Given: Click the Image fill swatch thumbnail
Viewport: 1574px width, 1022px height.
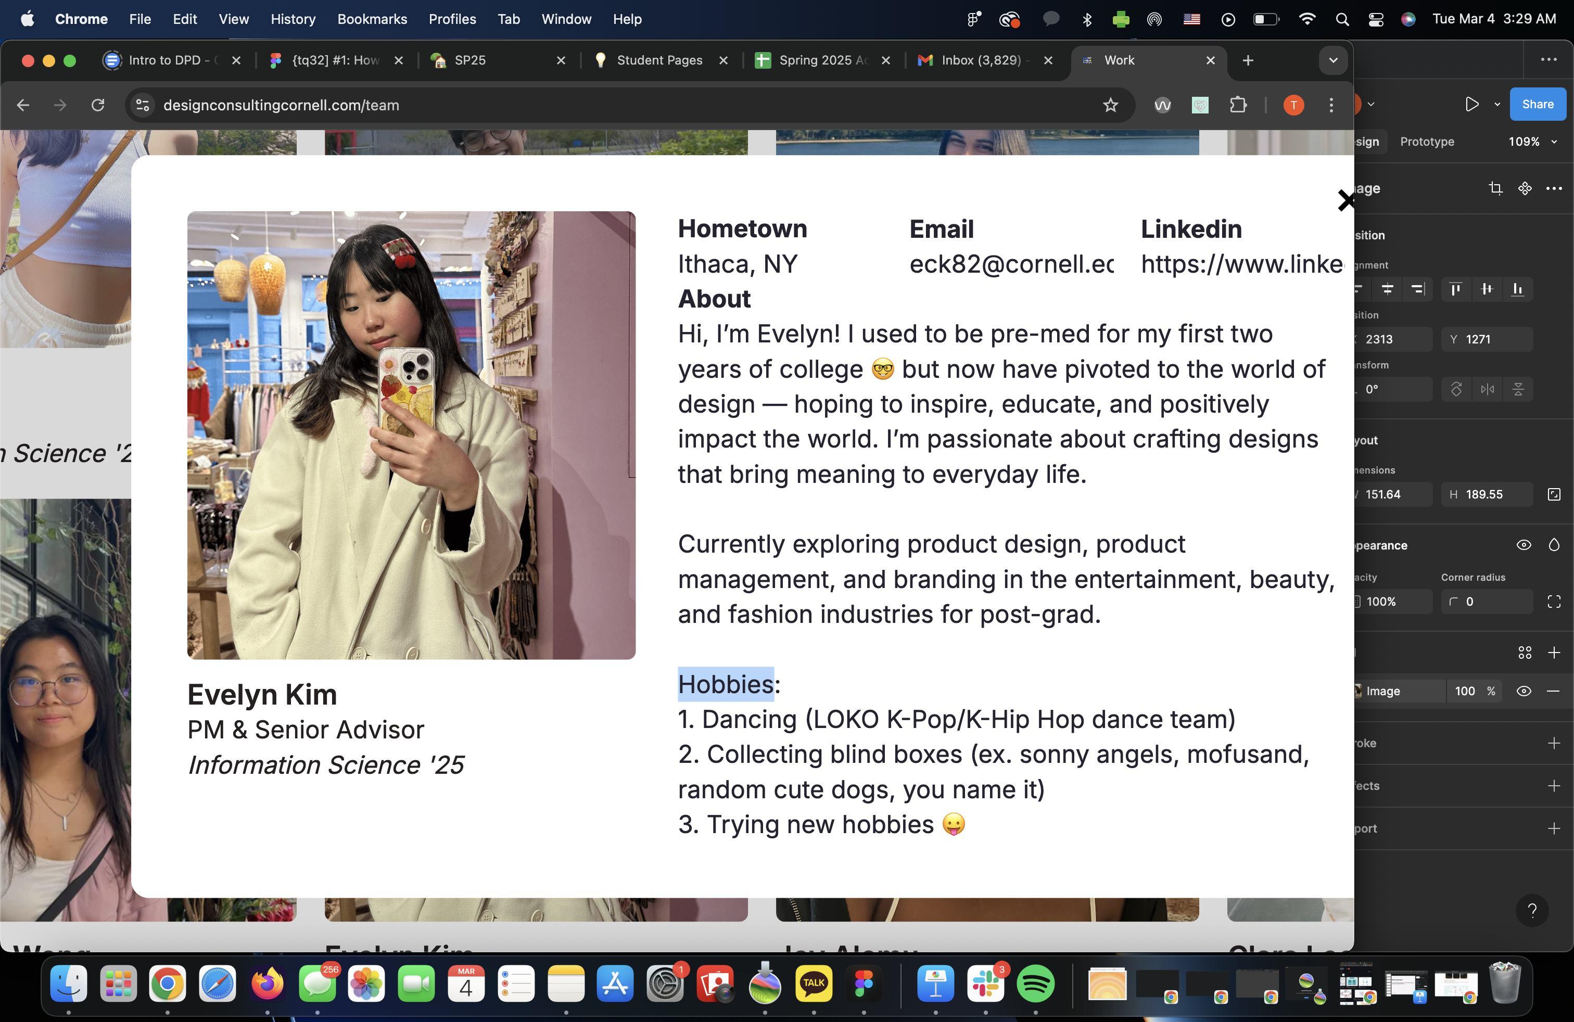Looking at the screenshot, I should pos(1358,691).
